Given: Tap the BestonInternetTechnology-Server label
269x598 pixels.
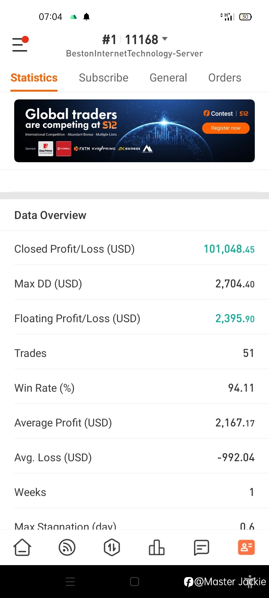Looking at the screenshot, I should coord(134,53).
